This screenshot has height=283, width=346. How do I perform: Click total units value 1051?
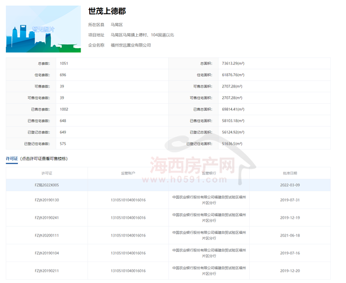tap(64, 64)
